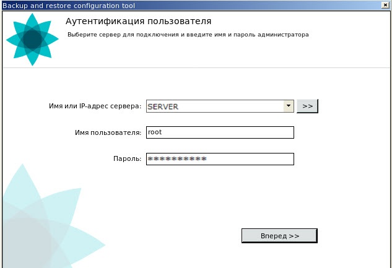This screenshot has width=392, height=268.
Task: Click the horizontal separator below the header
Action: click(196, 67)
